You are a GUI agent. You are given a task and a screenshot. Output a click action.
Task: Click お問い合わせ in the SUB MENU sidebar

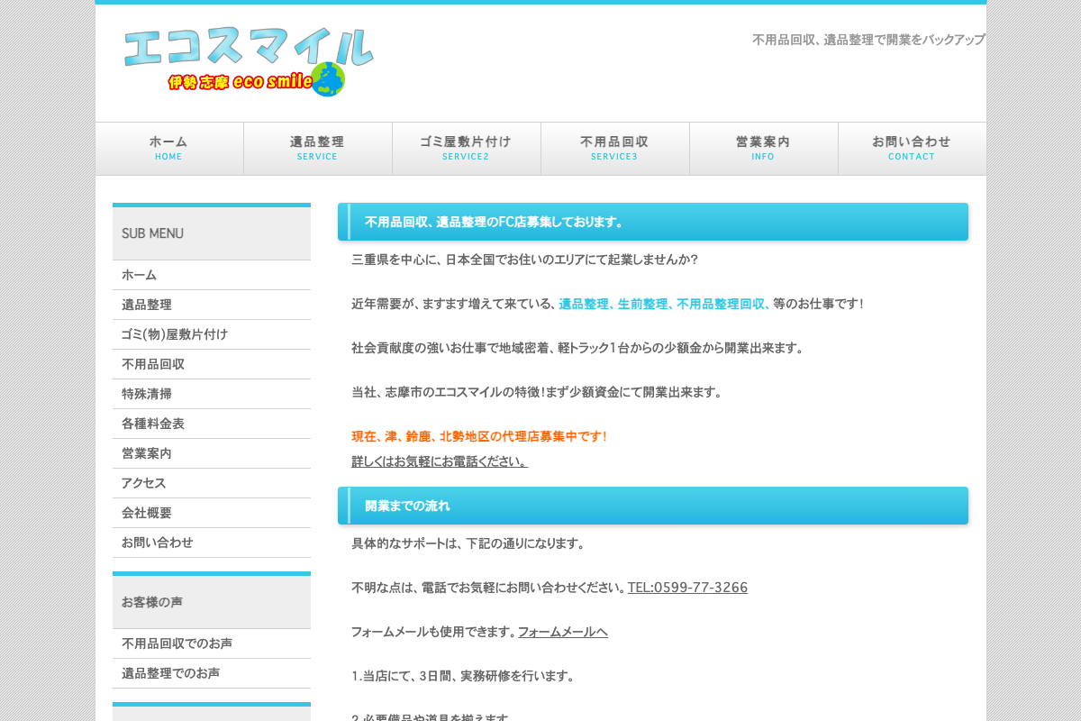212,543
